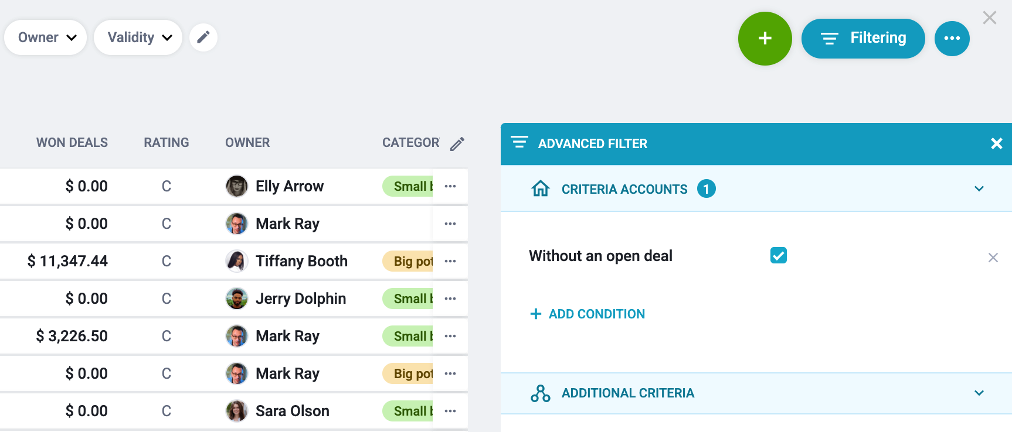Sort by the Won Deals column header
This screenshot has height=432, width=1012.
(72, 143)
